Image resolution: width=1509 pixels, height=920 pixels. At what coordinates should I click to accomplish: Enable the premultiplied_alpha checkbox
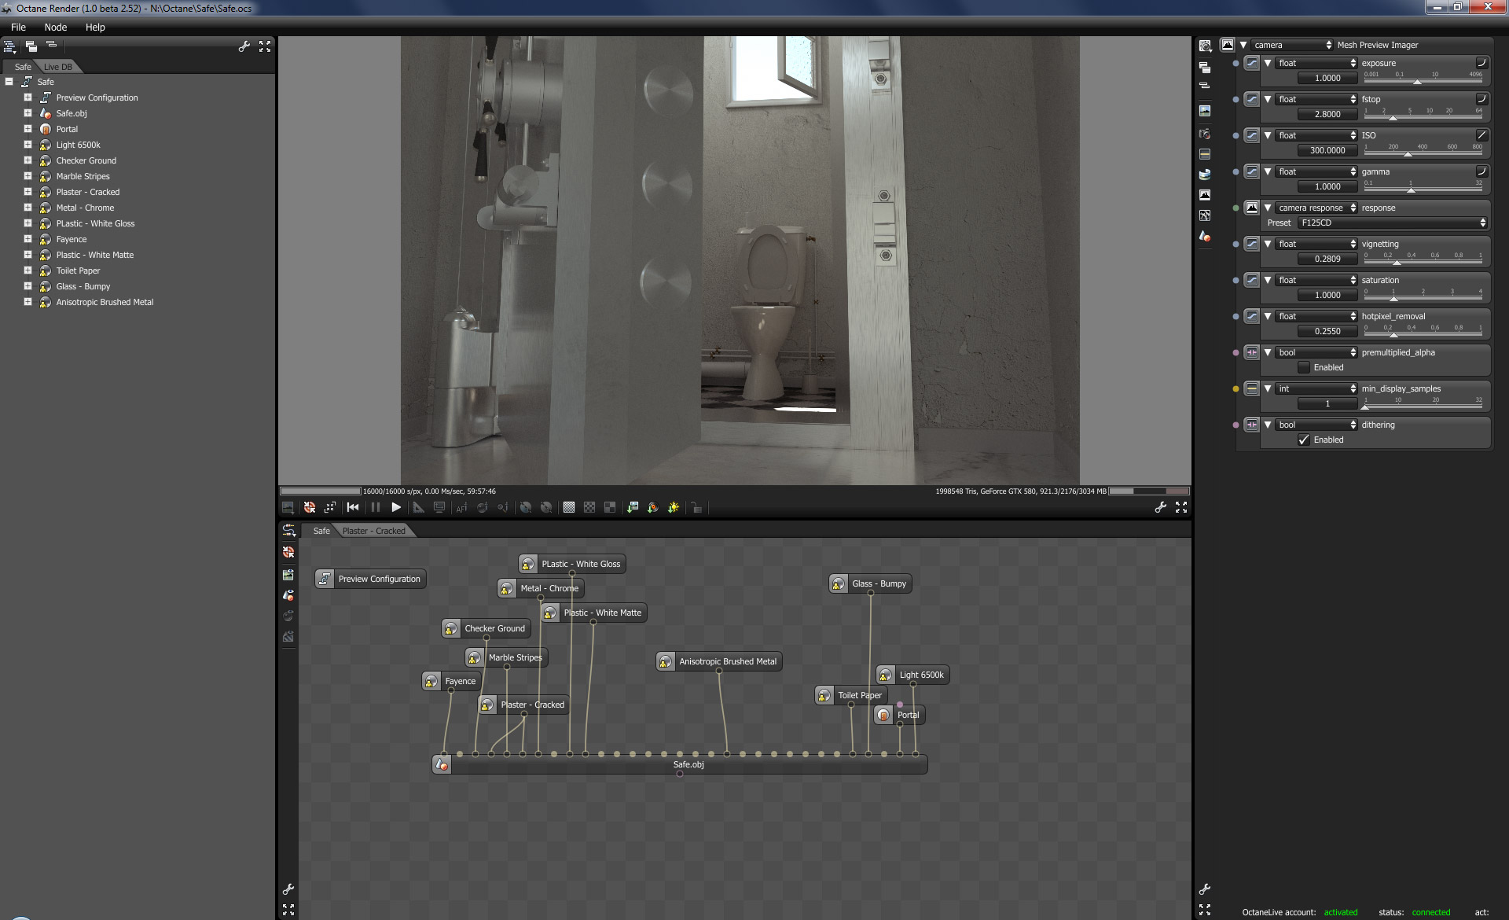click(1304, 367)
